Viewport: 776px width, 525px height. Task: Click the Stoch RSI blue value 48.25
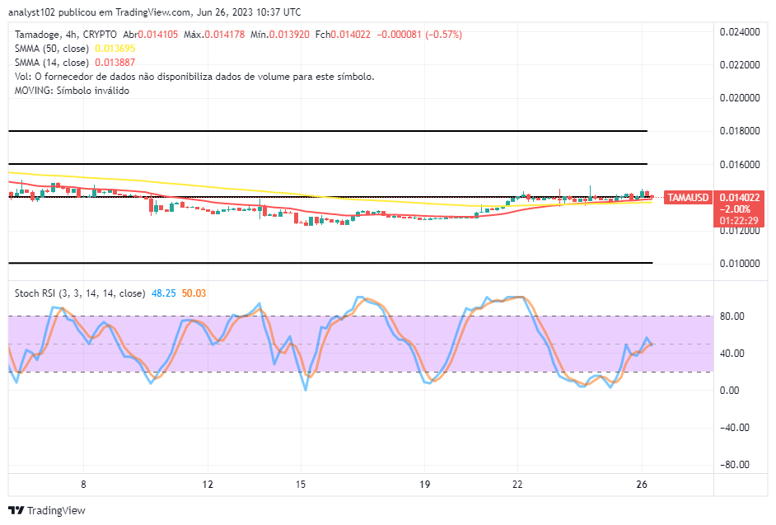(x=164, y=293)
